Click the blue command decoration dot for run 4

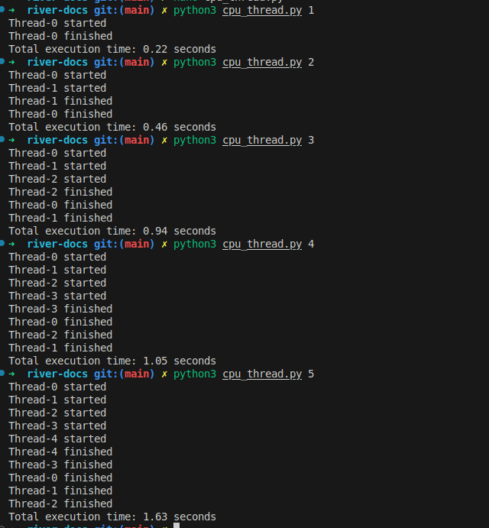click(x=2, y=243)
